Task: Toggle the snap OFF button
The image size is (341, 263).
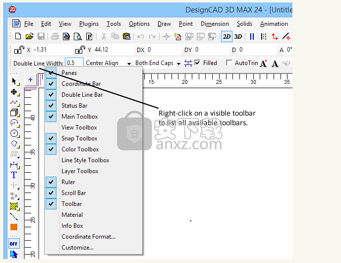Action: [x=14, y=244]
